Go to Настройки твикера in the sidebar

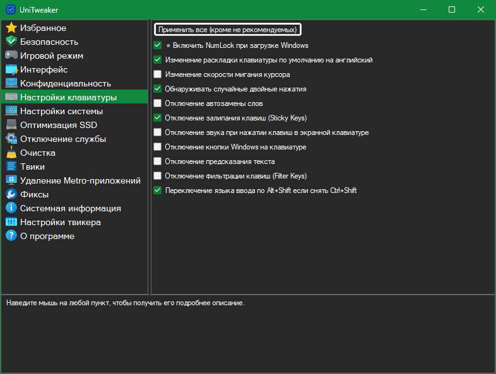pos(60,222)
